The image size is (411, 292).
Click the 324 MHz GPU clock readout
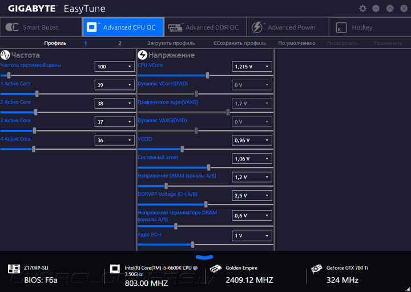click(x=342, y=280)
